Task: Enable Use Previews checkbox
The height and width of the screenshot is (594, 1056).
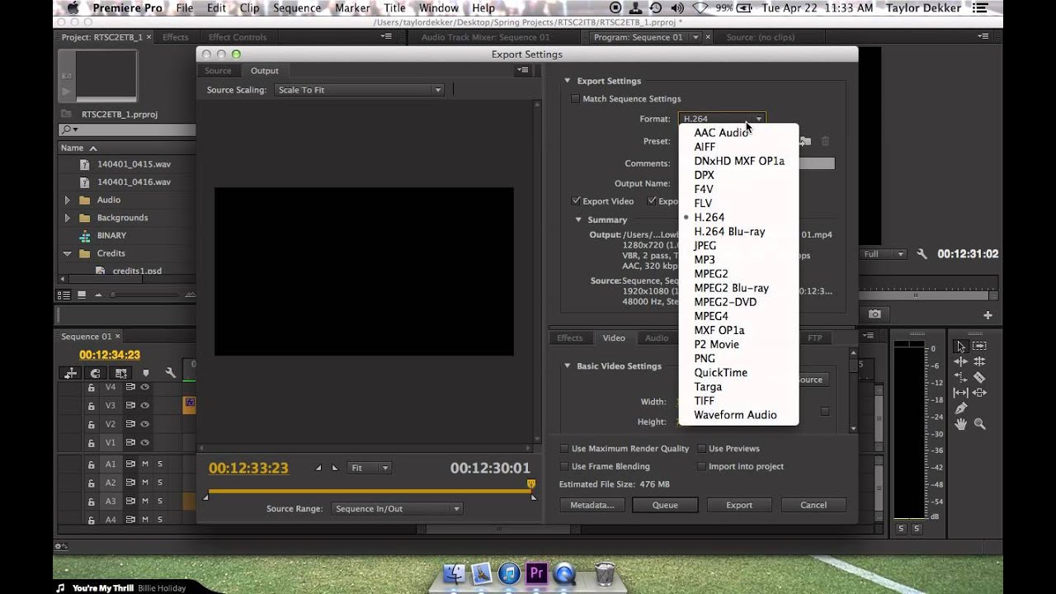Action: 702,449
